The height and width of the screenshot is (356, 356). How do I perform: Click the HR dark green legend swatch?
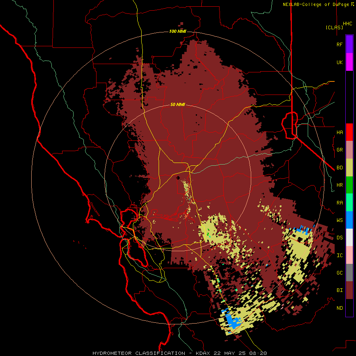[x=349, y=185]
